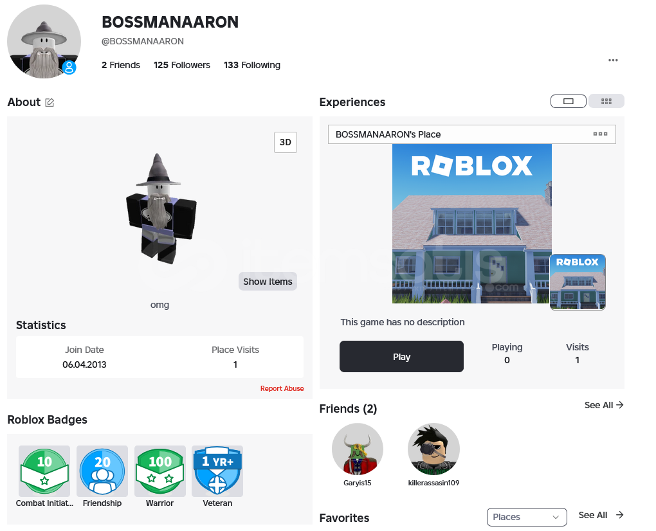Open the 125 Followers list

(x=181, y=65)
